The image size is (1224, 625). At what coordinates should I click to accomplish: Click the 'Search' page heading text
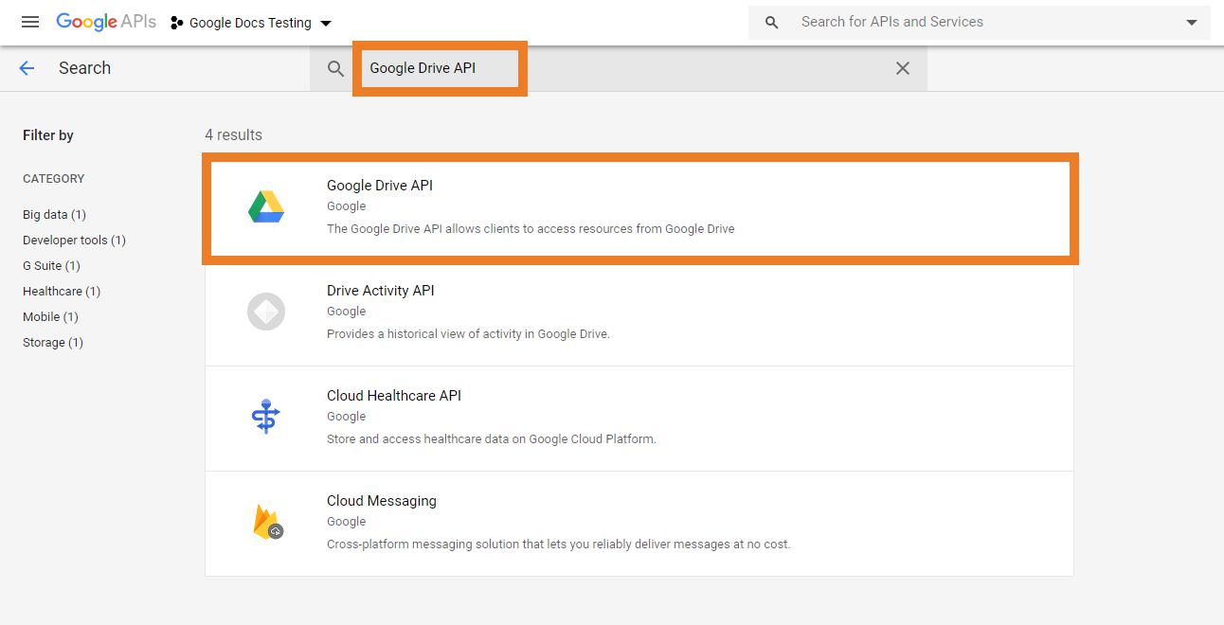pos(84,68)
